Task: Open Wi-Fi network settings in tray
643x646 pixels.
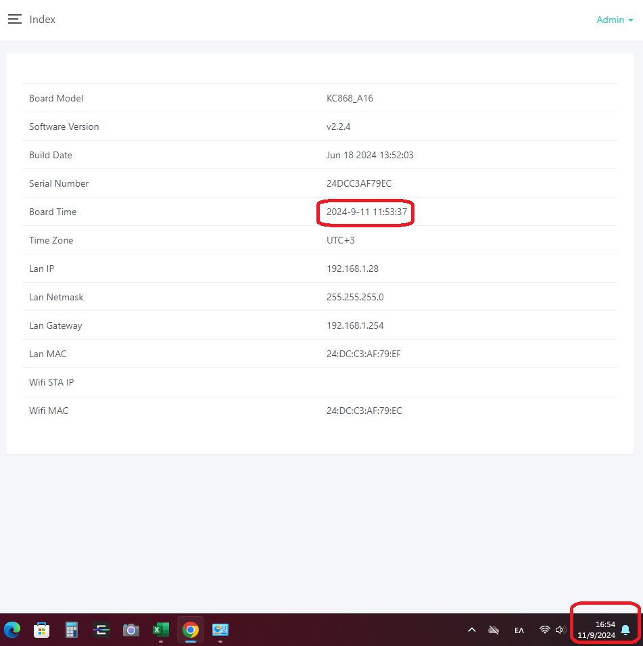Action: [544, 630]
